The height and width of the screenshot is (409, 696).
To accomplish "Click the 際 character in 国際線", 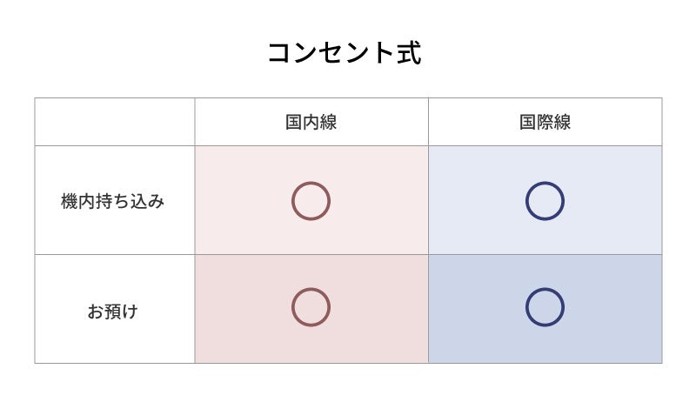I will (545, 122).
